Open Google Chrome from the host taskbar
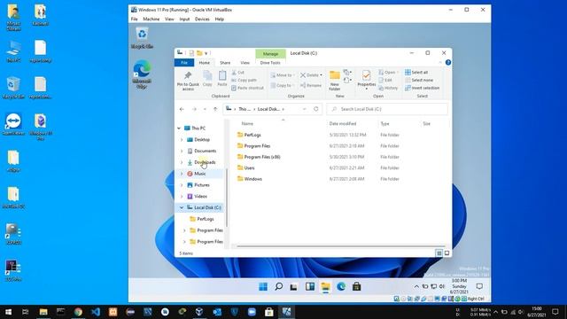 (78, 312)
